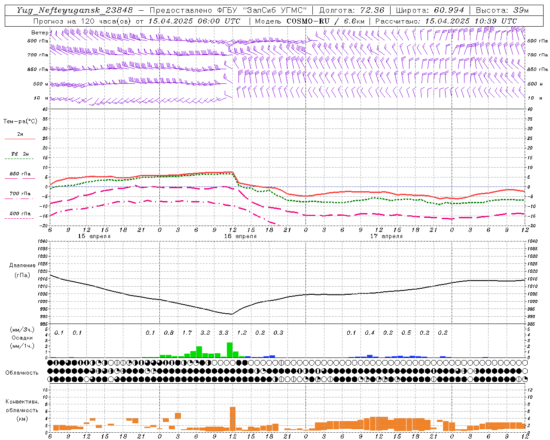Click the 3.2 three-hour precipitation value
550x440 pixels.
[x=205, y=333]
